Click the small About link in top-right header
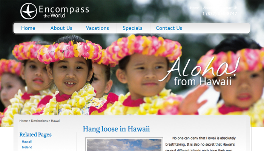The image size is (264, 151). 207,8
